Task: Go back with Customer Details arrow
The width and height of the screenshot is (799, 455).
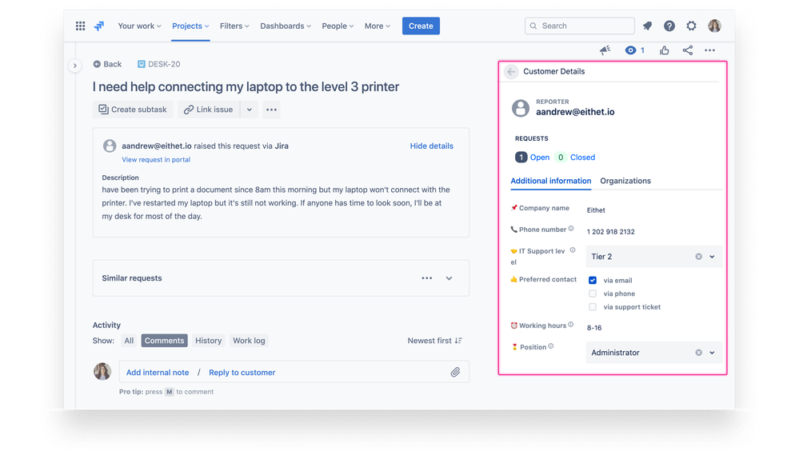Action: tap(511, 72)
